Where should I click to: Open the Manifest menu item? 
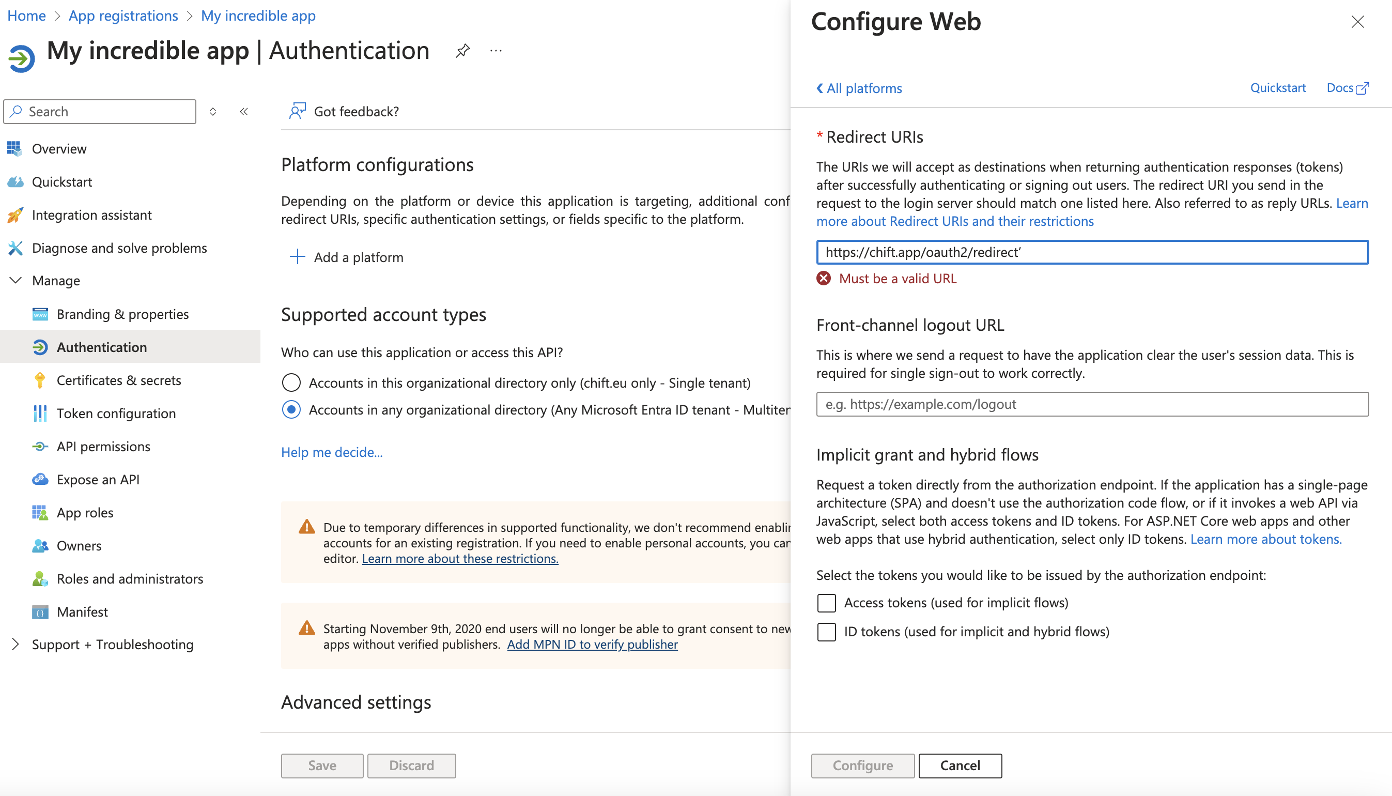click(x=82, y=611)
